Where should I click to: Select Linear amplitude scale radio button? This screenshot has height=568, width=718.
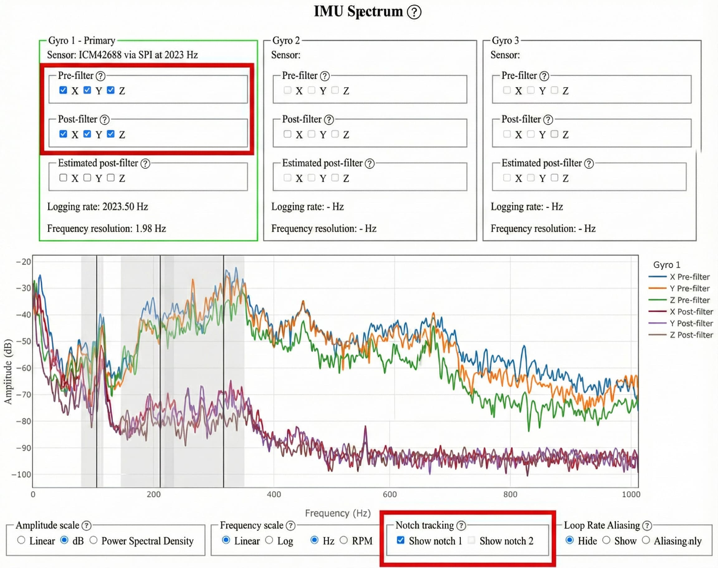pos(21,540)
